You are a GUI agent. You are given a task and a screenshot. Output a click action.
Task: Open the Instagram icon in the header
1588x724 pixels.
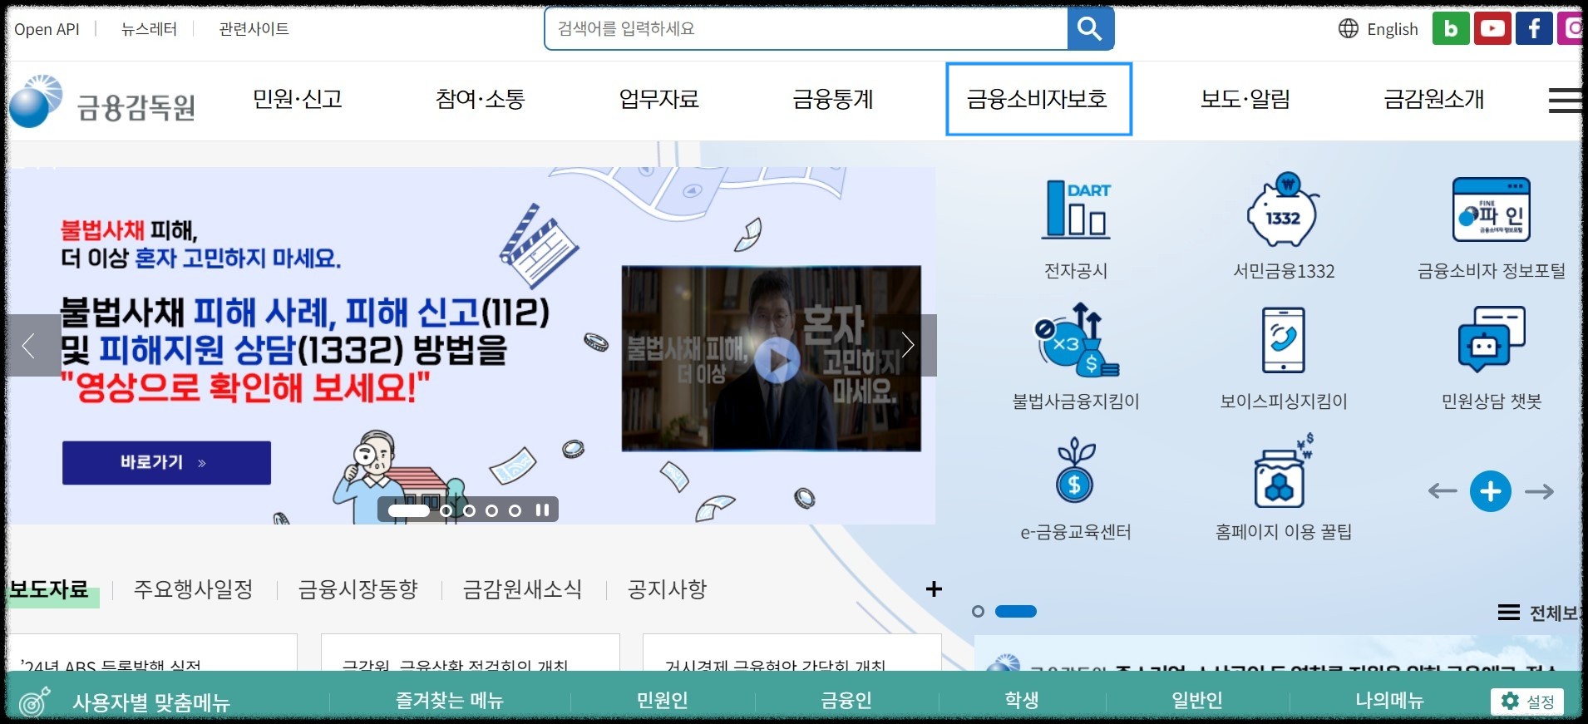click(x=1570, y=29)
